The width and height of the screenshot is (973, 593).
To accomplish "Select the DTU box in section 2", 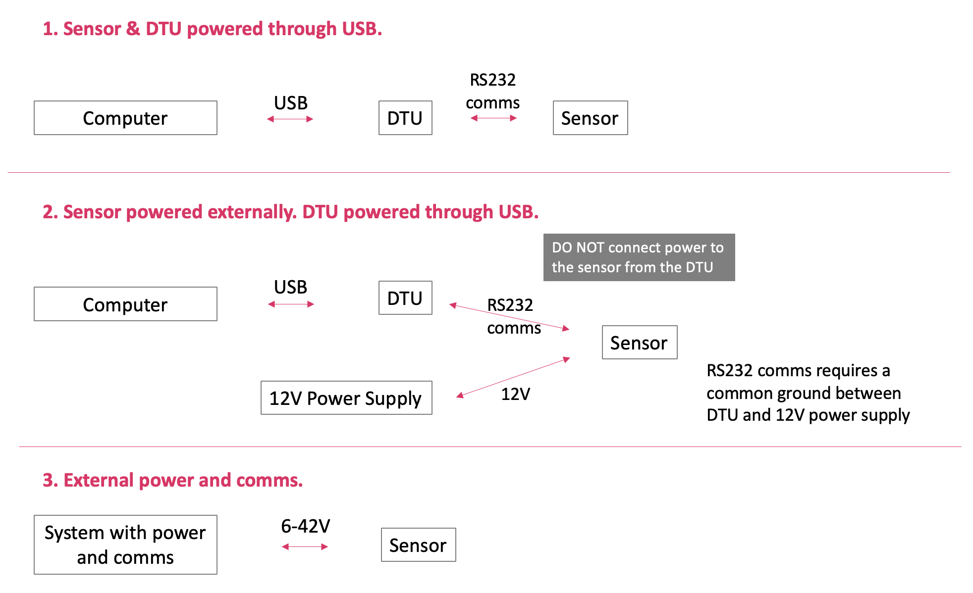I will (405, 298).
